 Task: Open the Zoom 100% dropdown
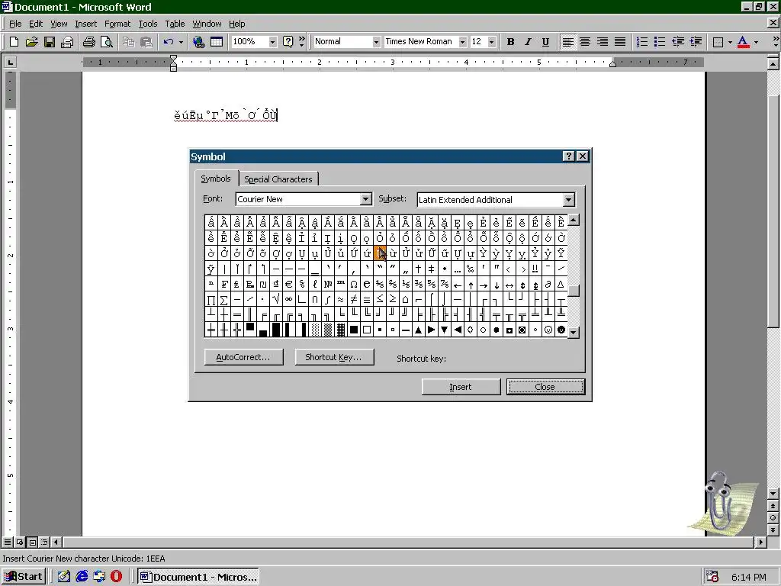click(272, 42)
